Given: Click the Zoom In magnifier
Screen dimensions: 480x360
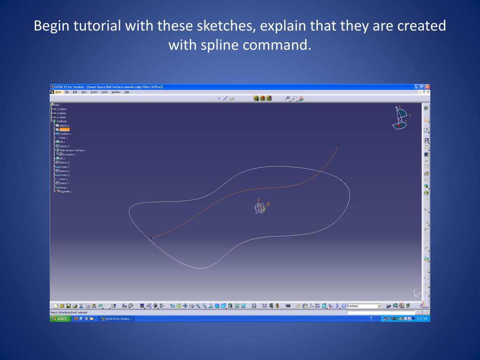Looking at the screenshot, I should click(198, 306).
